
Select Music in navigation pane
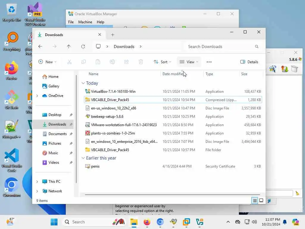[53, 153]
